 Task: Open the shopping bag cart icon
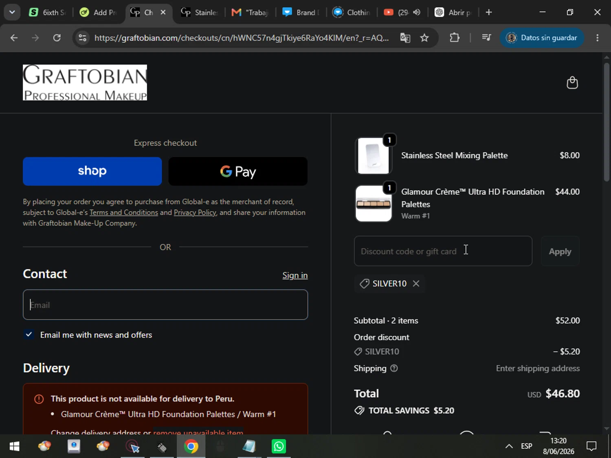[x=572, y=83]
